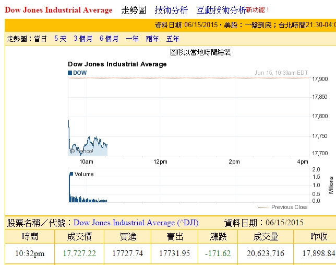336x265 pixels.
Task: Click the Jun 15, 10:33am EDT timestamp
Action: (x=281, y=73)
